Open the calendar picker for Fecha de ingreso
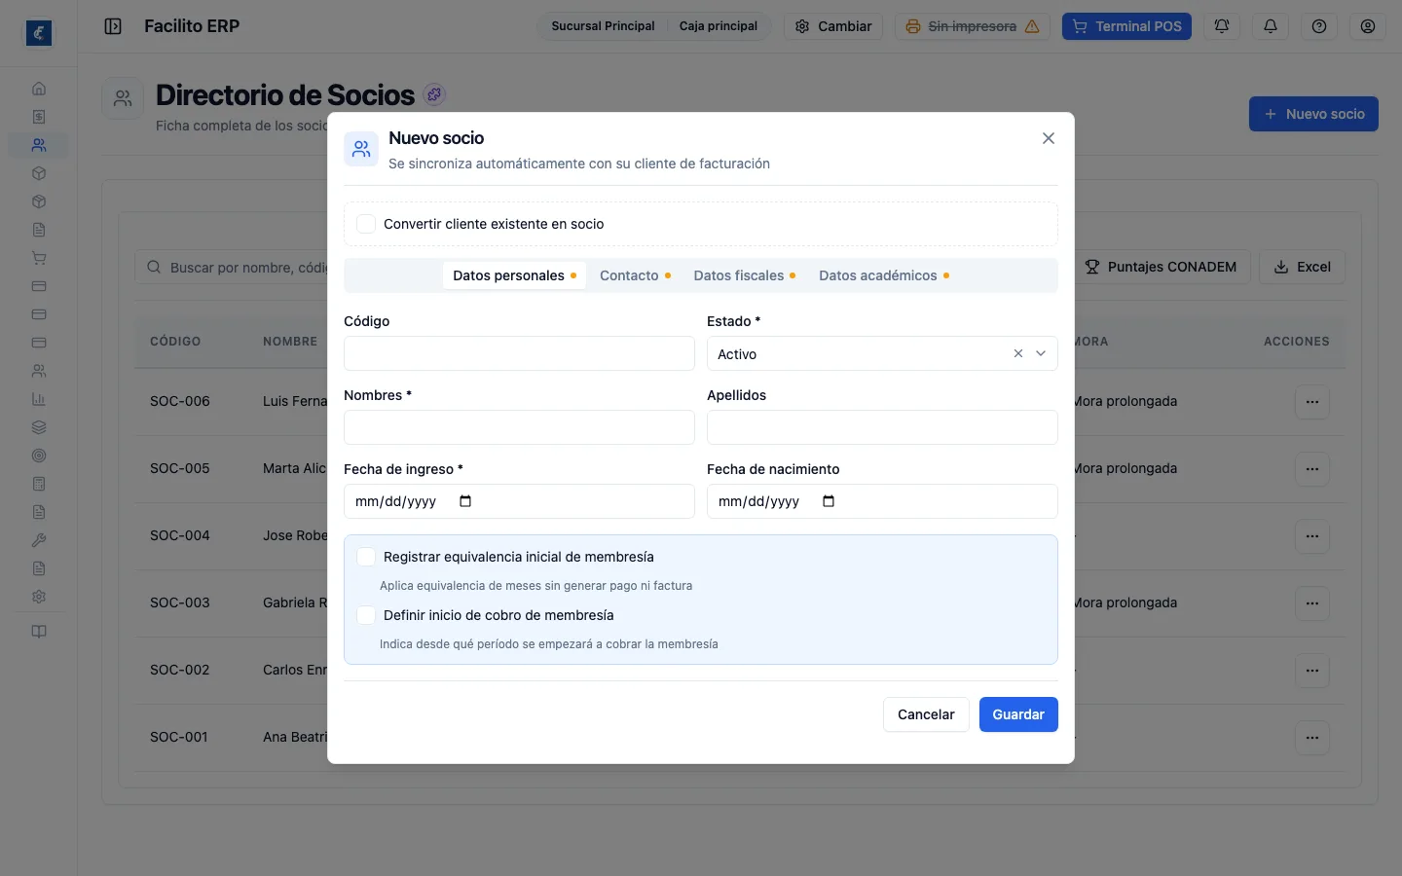This screenshot has height=876, width=1402. coord(465,501)
